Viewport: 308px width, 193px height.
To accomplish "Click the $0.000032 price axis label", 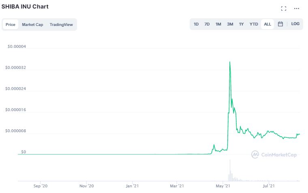I will click(15, 68).
